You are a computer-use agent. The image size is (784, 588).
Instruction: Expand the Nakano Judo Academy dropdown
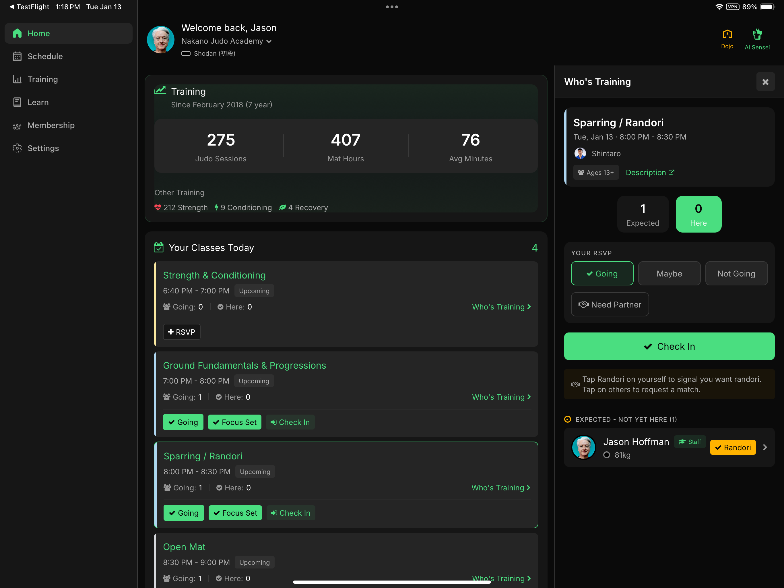point(226,41)
